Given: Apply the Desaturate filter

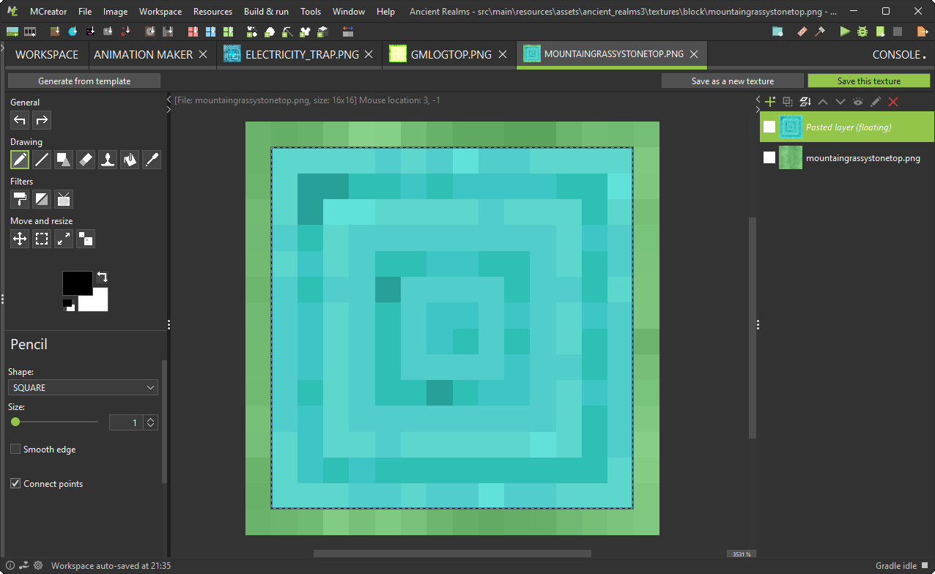Looking at the screenshot, I should click(x=42, y=199).
